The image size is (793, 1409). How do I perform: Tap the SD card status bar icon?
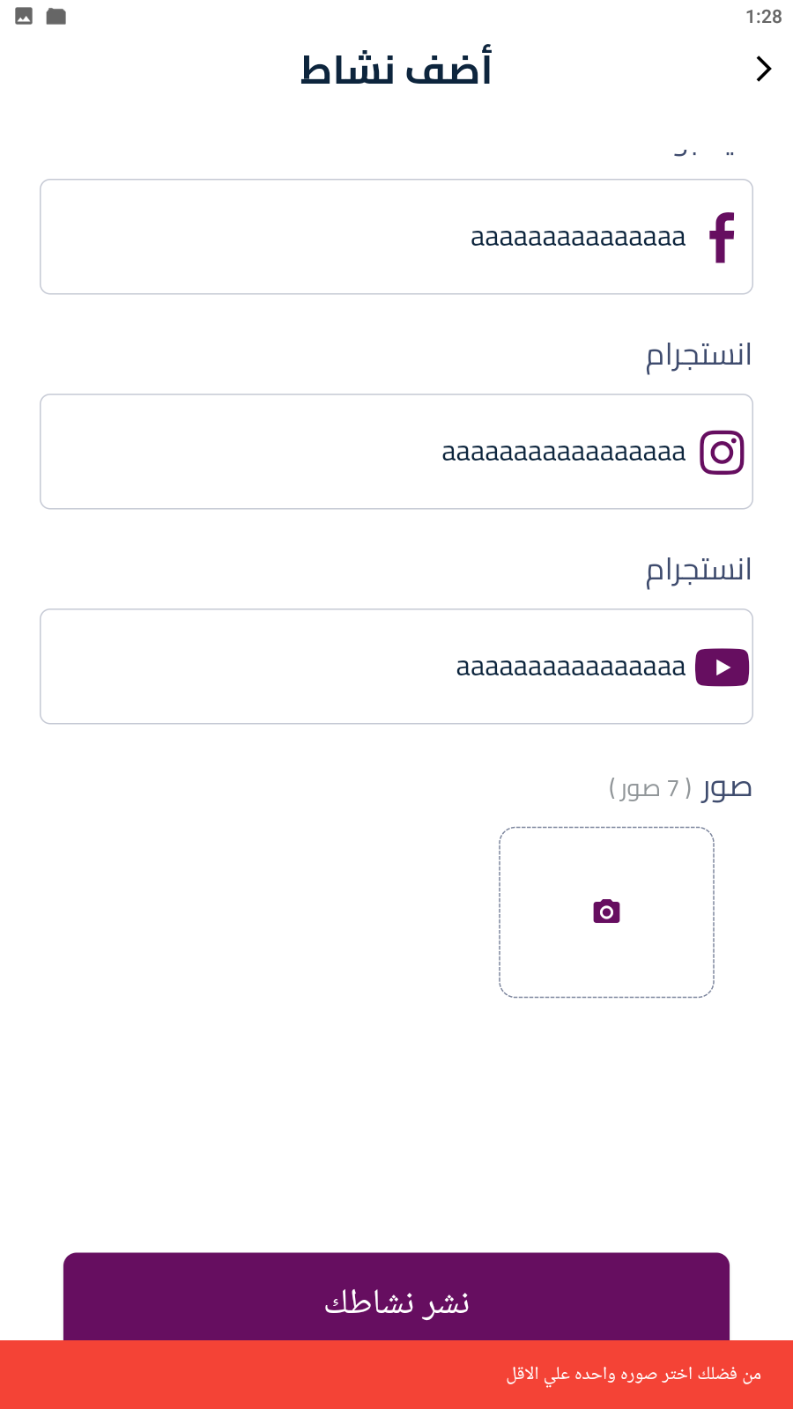(56, 16)
